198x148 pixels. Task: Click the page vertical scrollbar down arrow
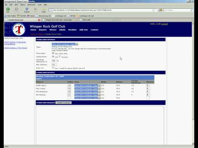(193, 143)
